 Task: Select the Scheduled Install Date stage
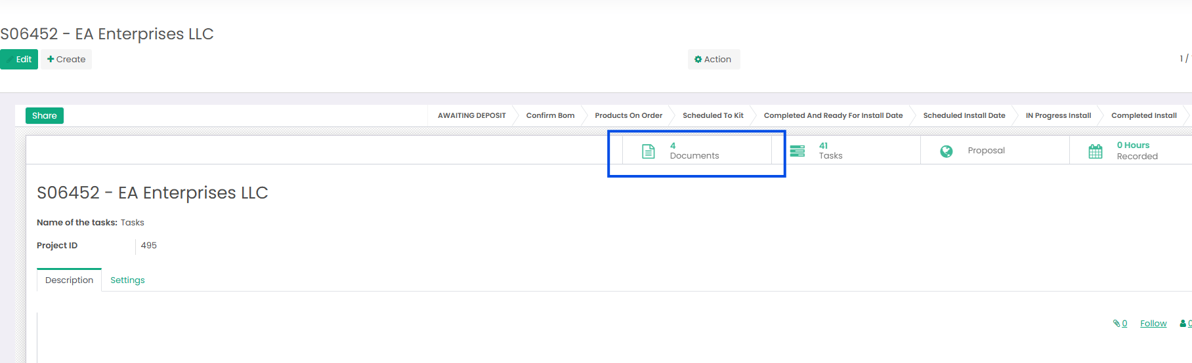click(x=964, y=115)
